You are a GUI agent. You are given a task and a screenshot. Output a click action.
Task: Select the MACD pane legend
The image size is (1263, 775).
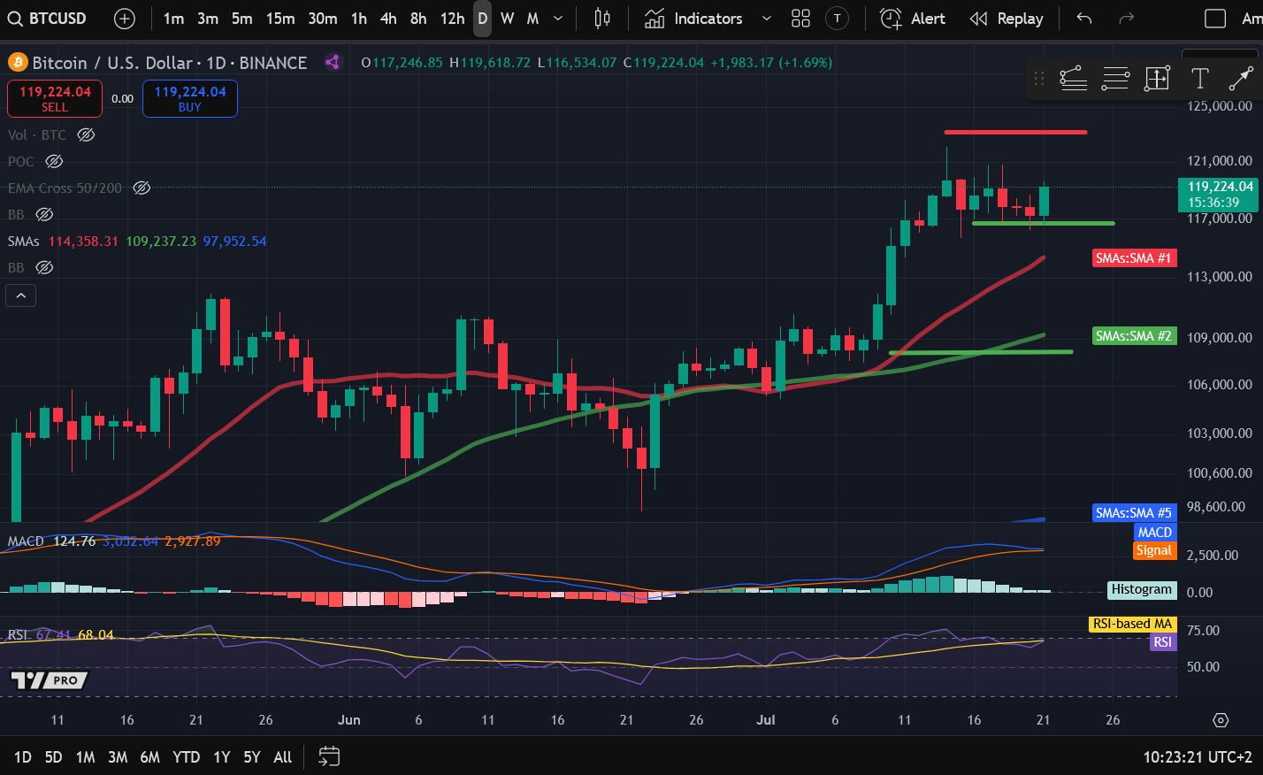26,541
